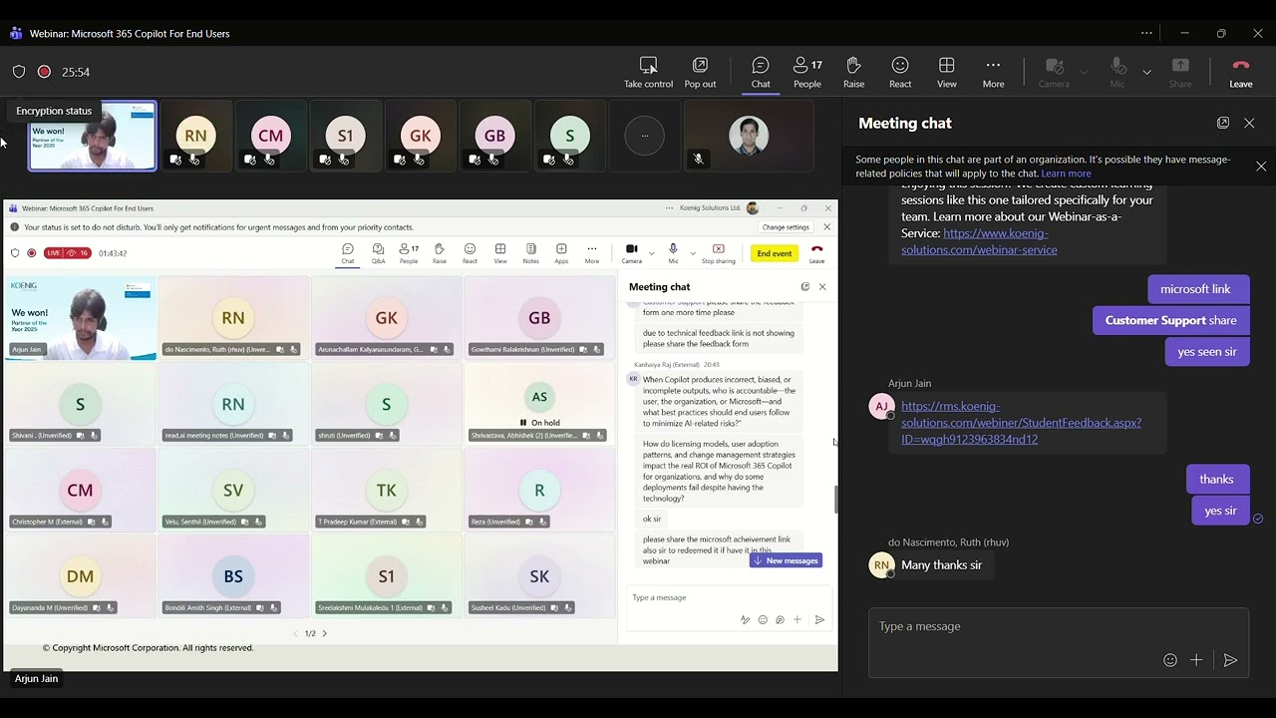Open the People list showing 17
Viewport: 1276px width, 718px height.
[807, 72]
